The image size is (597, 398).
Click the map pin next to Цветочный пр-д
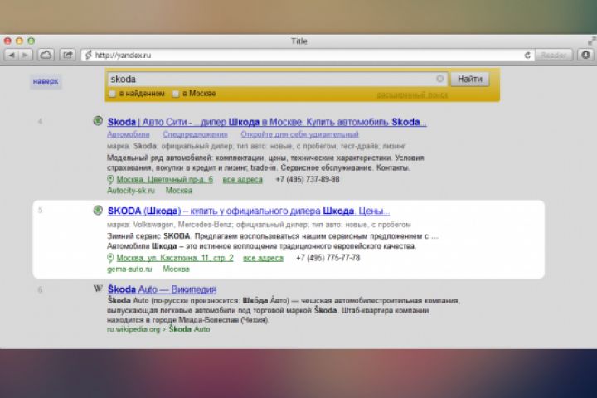click(110, 179)
